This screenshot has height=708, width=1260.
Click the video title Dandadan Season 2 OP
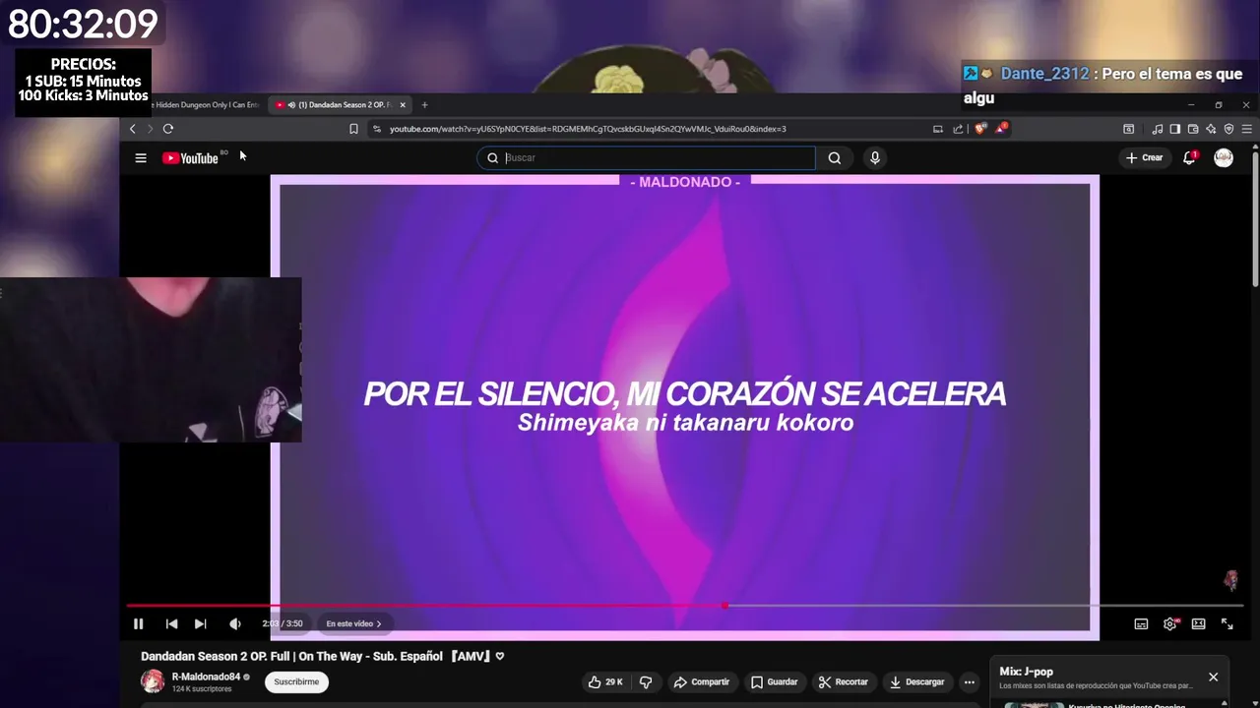point(322,656)
